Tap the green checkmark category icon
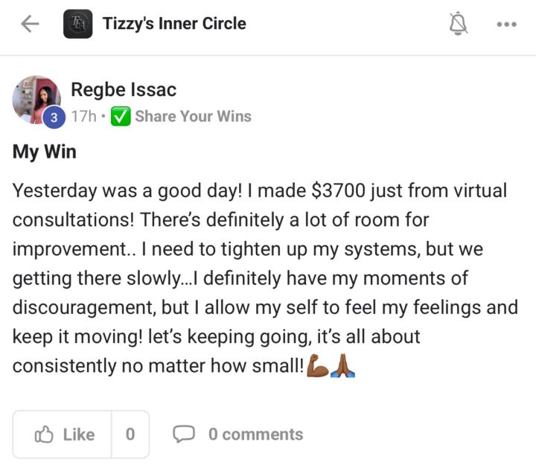This screenshot has width=536, height=468. tap(121, 117)
